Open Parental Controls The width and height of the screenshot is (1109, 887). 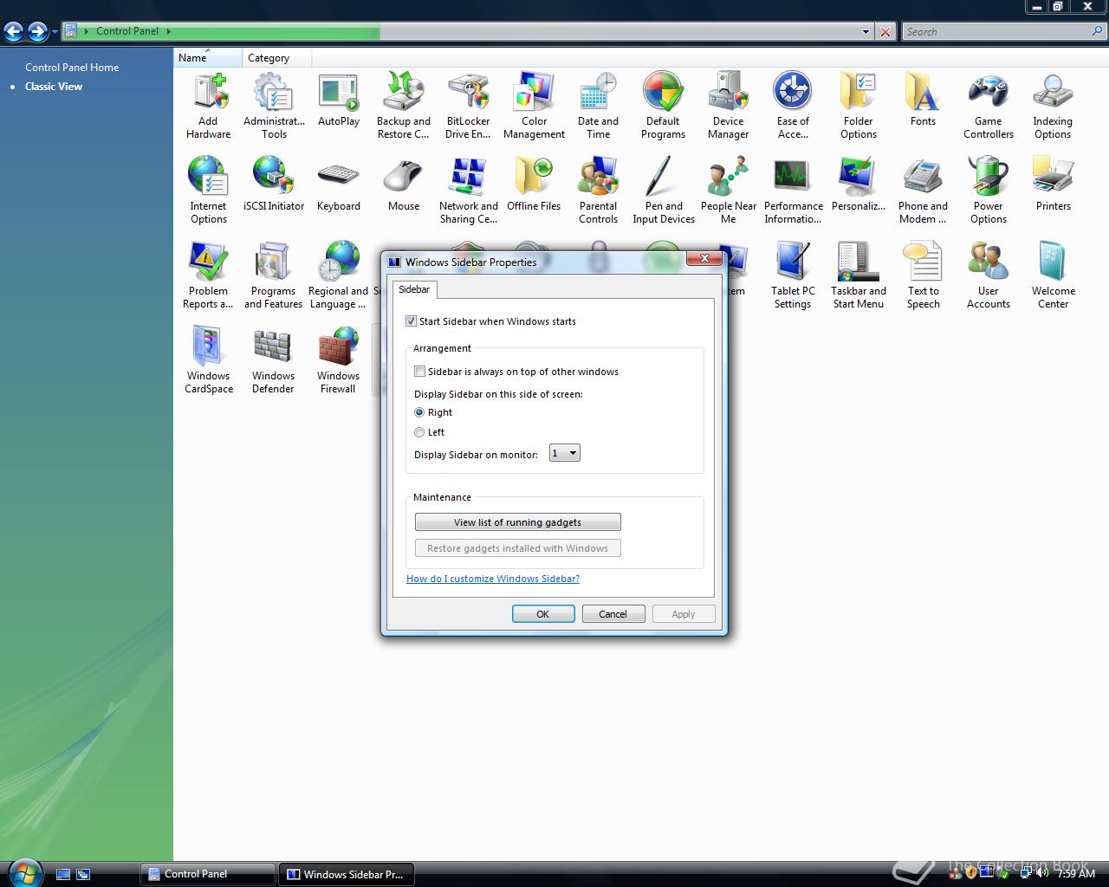[x=599, y=191]
